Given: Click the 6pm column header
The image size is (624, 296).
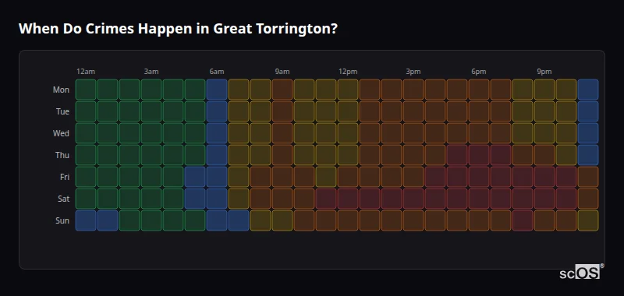Looking at the screenshot, I should tap(479, 72).
